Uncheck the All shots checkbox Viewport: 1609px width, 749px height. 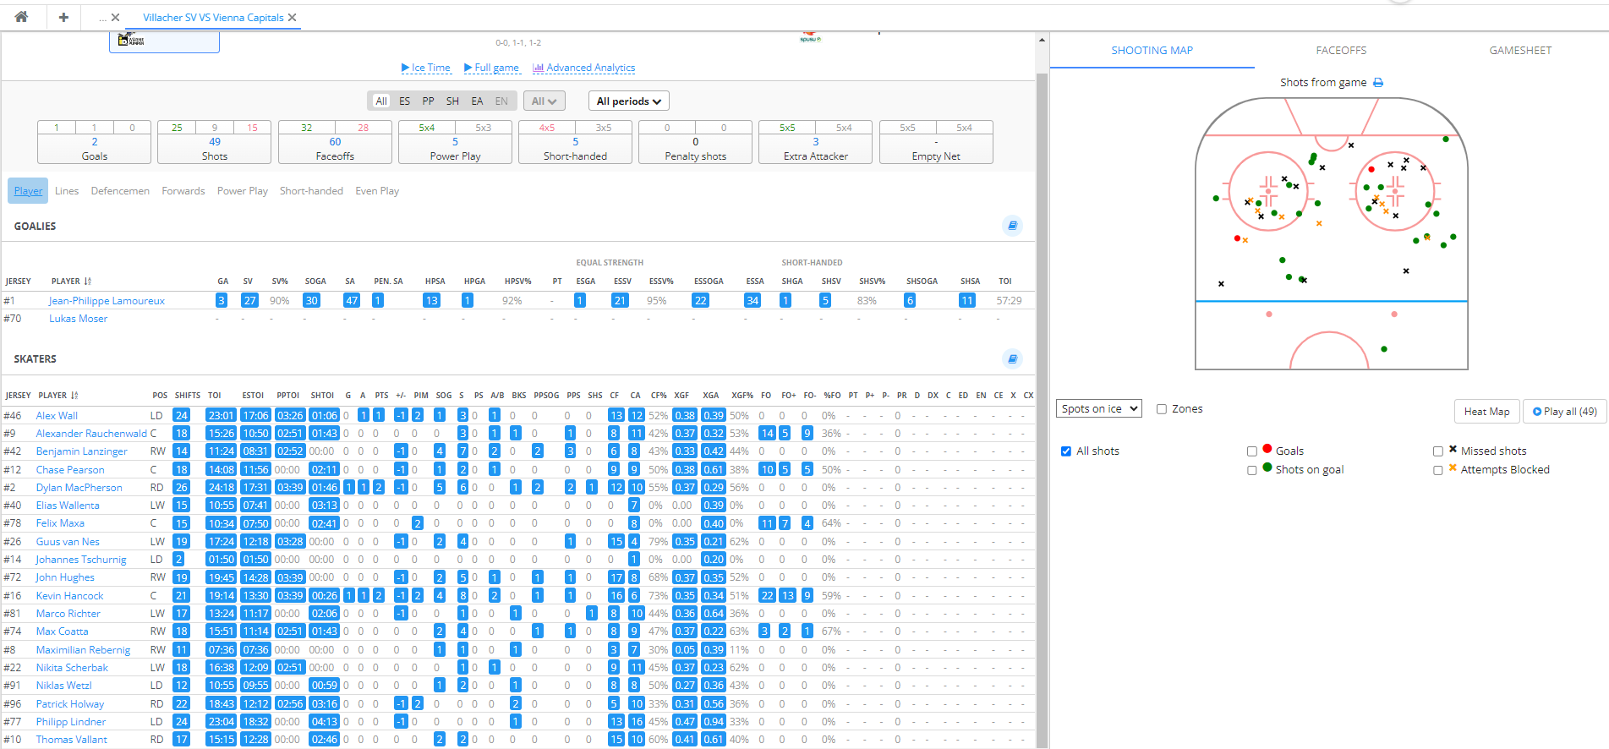(1066, 451)
